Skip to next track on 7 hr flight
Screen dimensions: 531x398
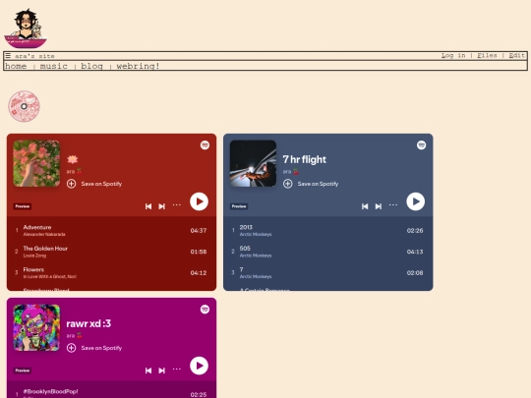click(379, 206)
